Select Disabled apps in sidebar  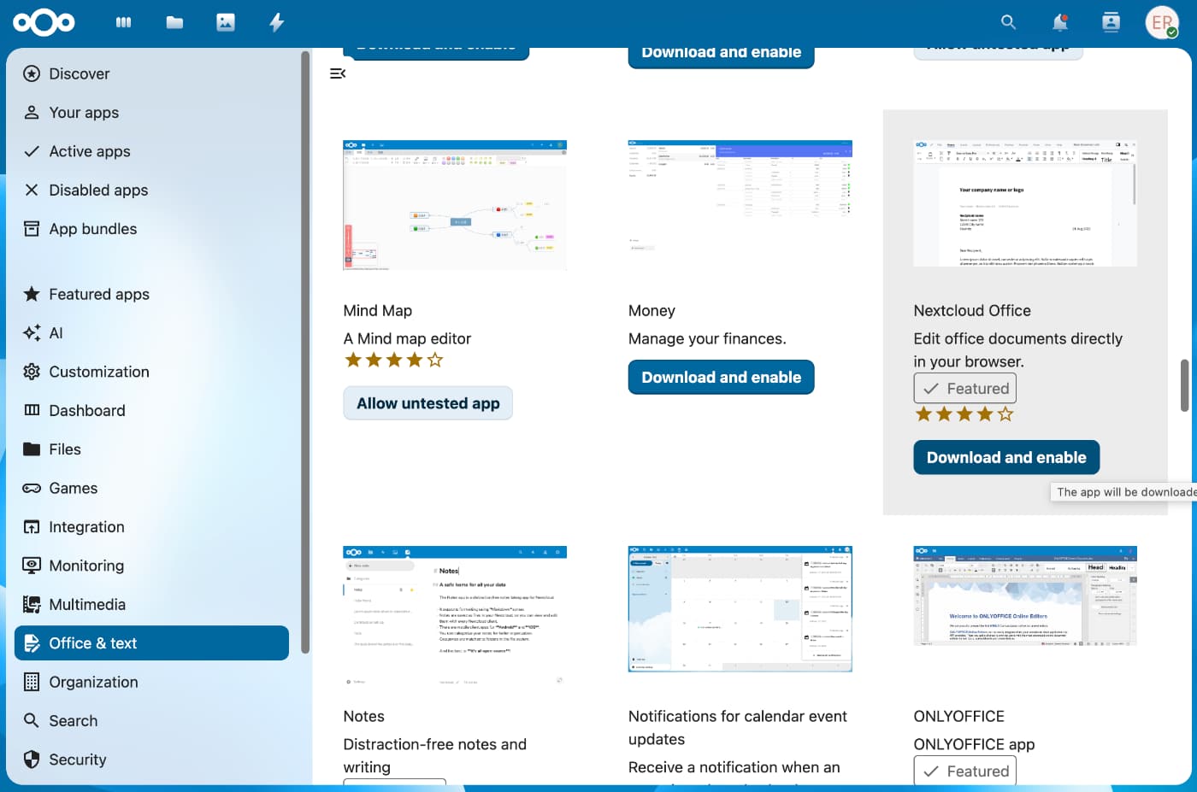[x=98, y=190]
